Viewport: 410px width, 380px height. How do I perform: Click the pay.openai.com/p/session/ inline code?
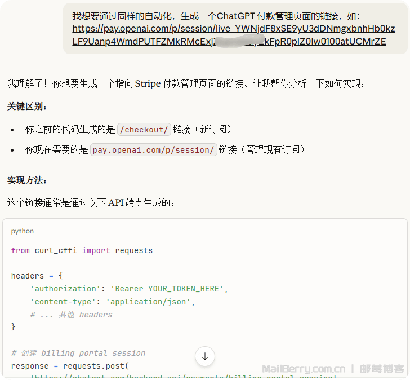tap(154, 149)
